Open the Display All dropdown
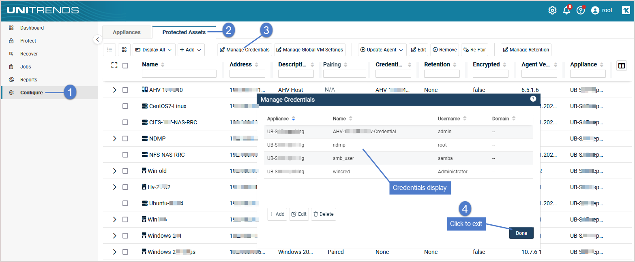Screen dimensions: 635x262 point(154,50)
